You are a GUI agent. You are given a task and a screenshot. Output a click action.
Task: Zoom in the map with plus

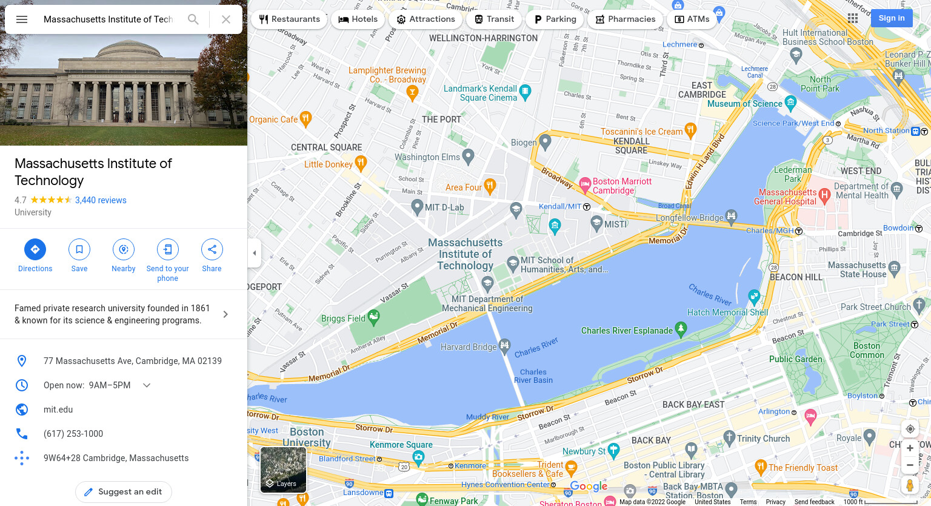910,448
